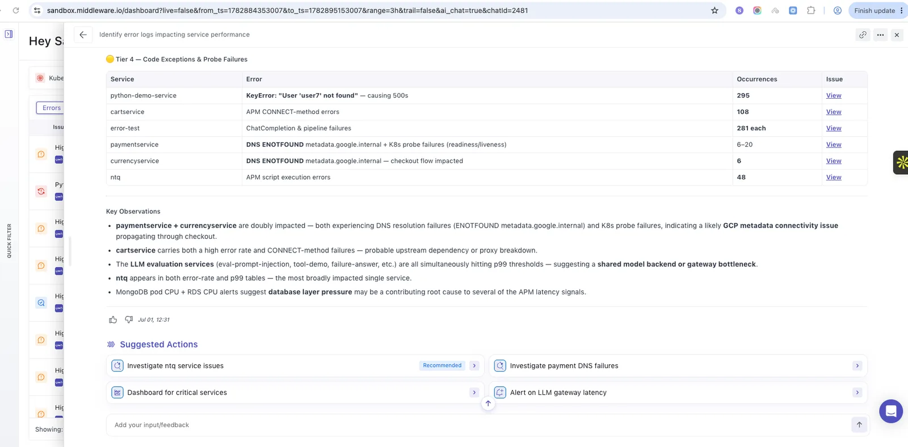Click the QUICK FILTER vertical label

coord(9,241)
